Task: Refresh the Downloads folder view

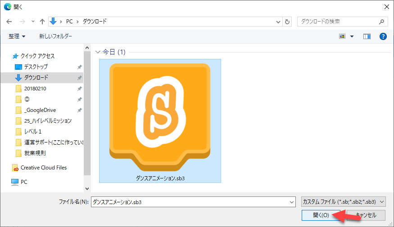Action: 288,22
